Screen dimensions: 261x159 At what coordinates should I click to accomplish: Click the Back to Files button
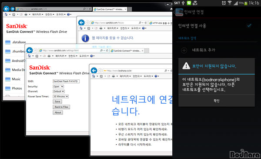coord(61,107)
